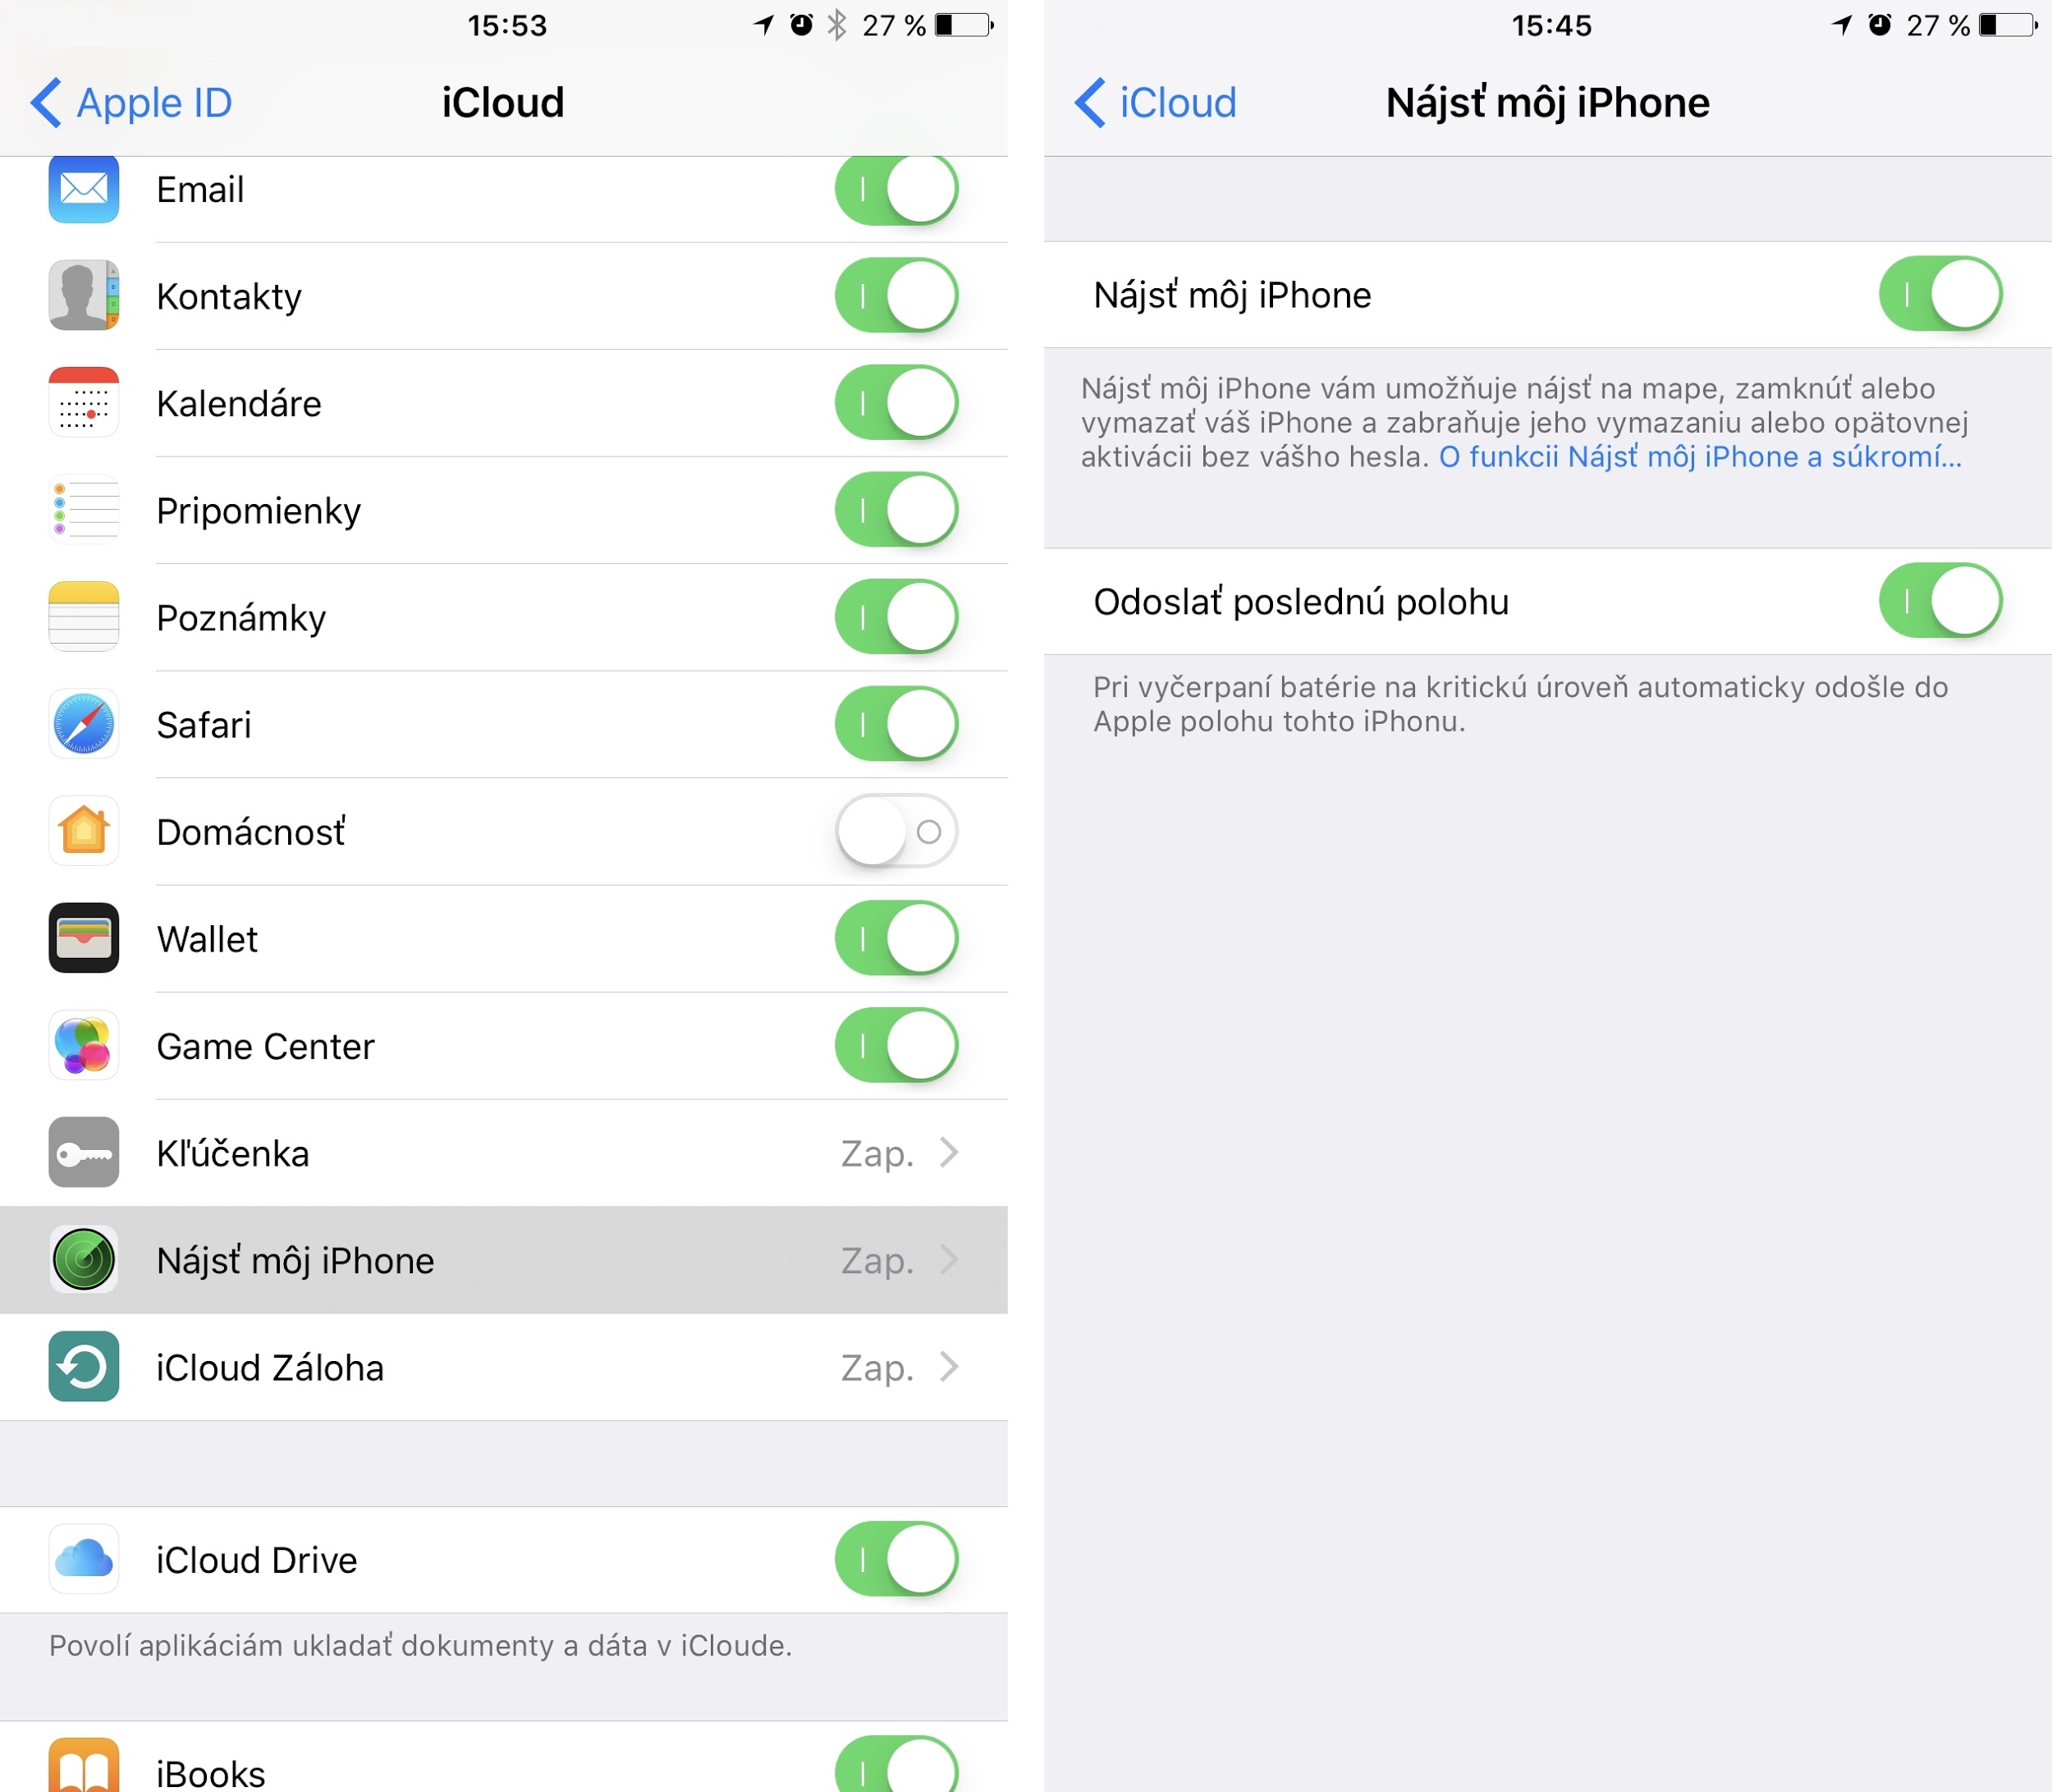2052x1792 pixels.
Task: Expand Nájsť môj iPhone settings
Action: click(x=513, y=1265)
